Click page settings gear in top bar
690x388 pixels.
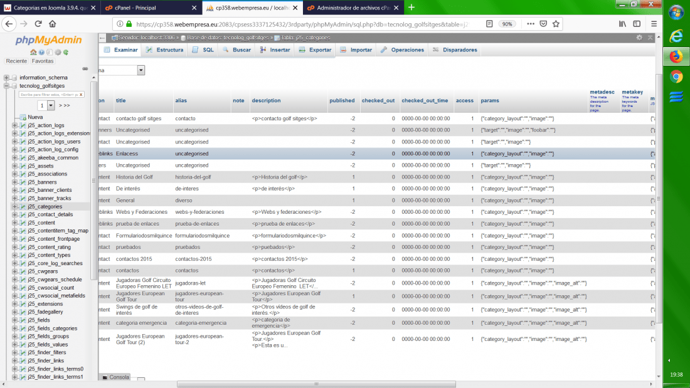coord(639,38)
